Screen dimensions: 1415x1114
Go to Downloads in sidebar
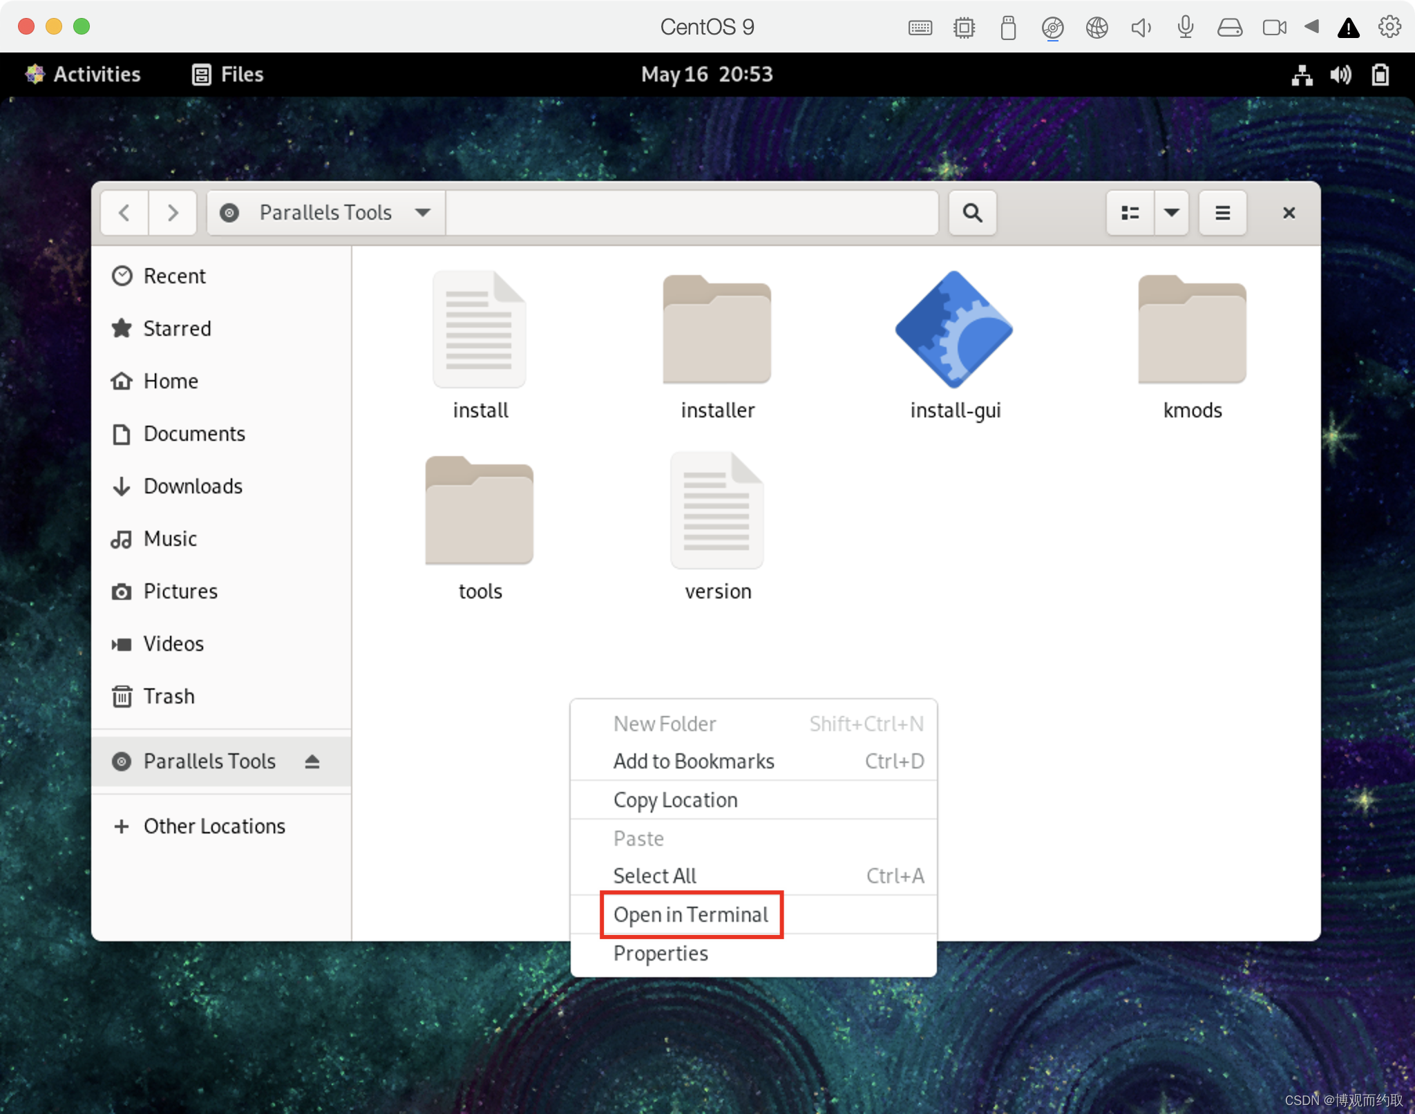193,487
